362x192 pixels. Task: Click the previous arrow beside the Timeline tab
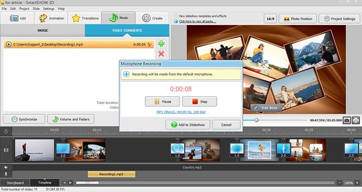pos(65,183)
